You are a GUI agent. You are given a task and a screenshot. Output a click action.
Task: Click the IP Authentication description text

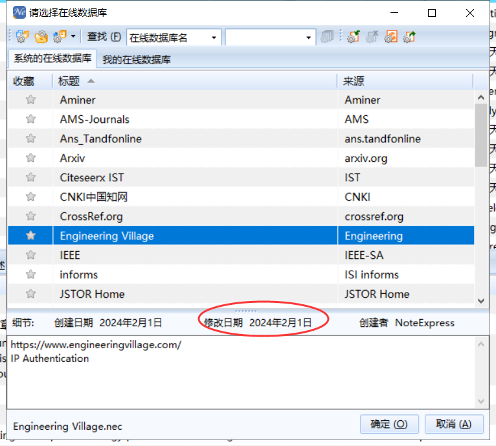(50, 359)
